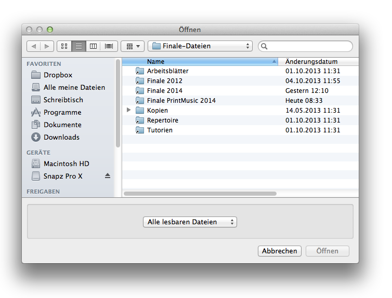
Task: Open the Finale-Dateien folder path popup
Action: [x=200, y=46]
